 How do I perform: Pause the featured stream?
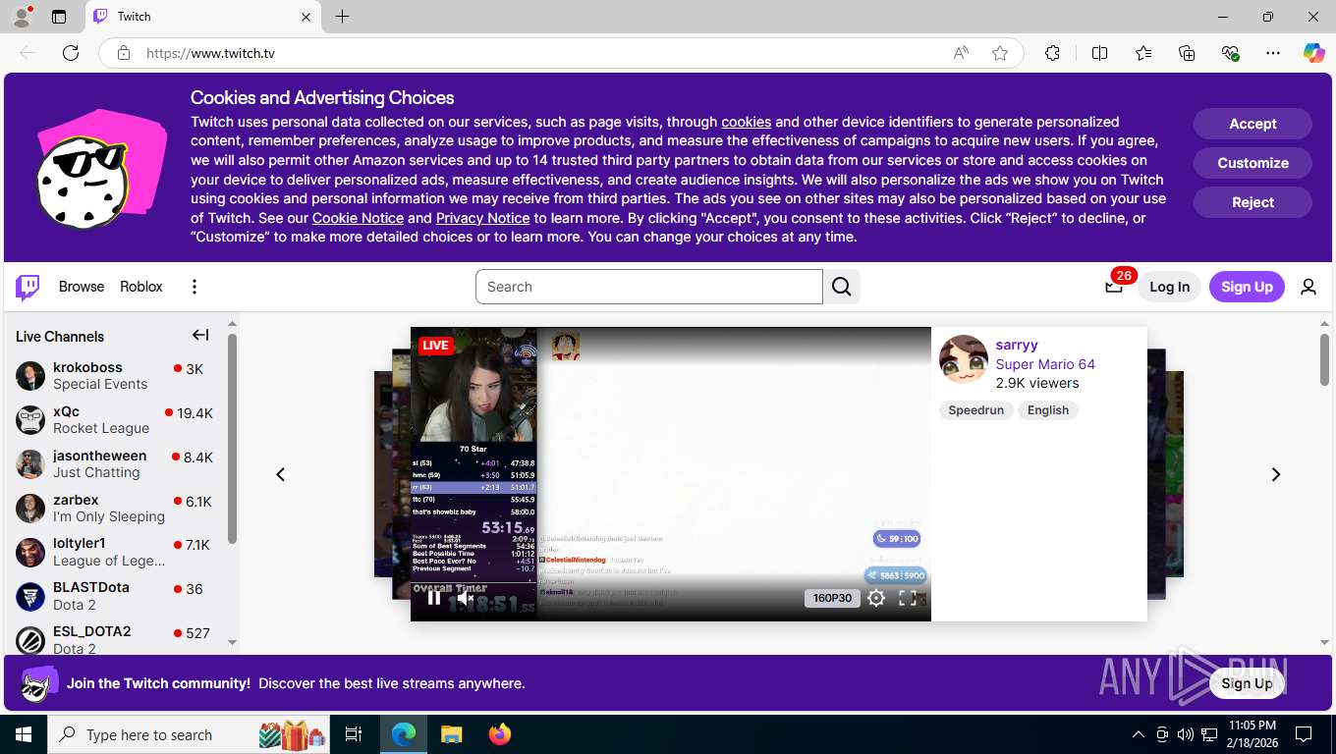point(434,598)
